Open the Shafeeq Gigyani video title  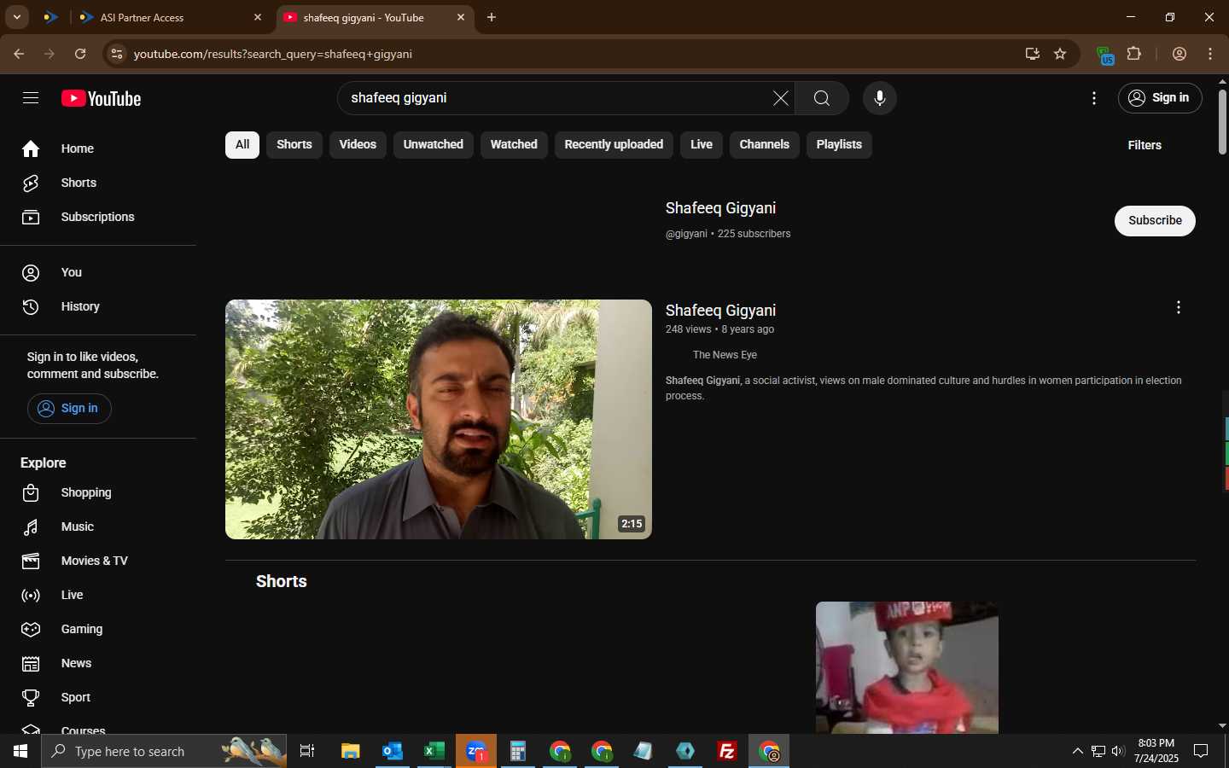(x=721, y=311)
